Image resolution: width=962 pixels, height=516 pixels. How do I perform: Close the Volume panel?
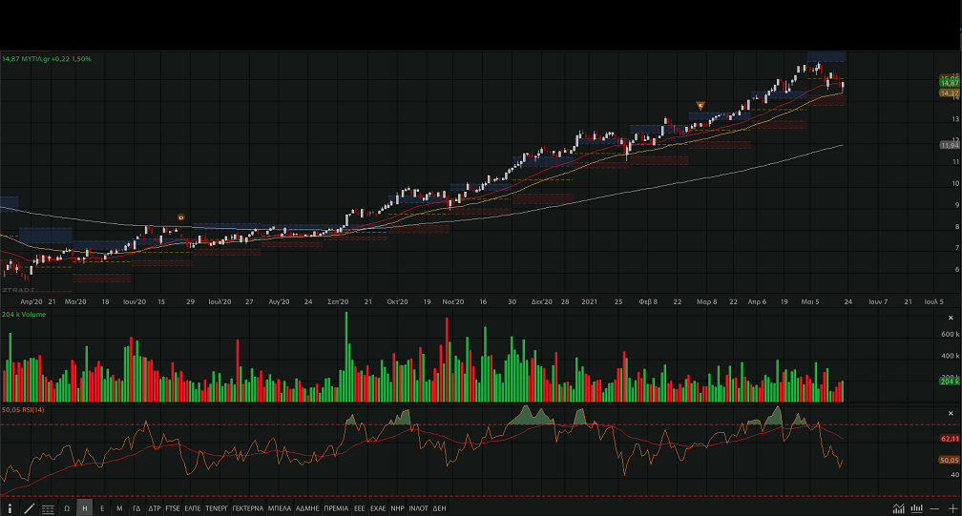tap(951, 318)
